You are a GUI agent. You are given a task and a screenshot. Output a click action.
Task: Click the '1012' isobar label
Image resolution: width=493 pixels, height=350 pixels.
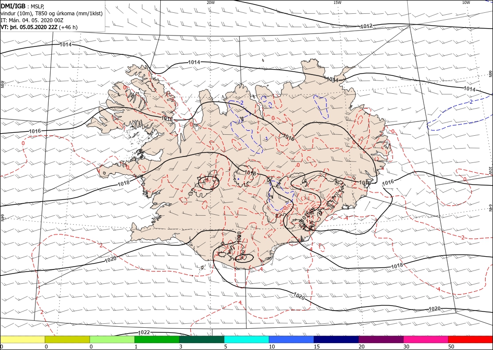366,26
